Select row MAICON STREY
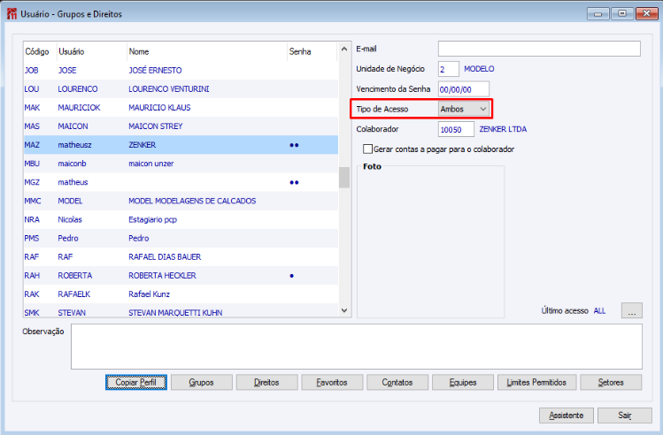 click(181, 126)
